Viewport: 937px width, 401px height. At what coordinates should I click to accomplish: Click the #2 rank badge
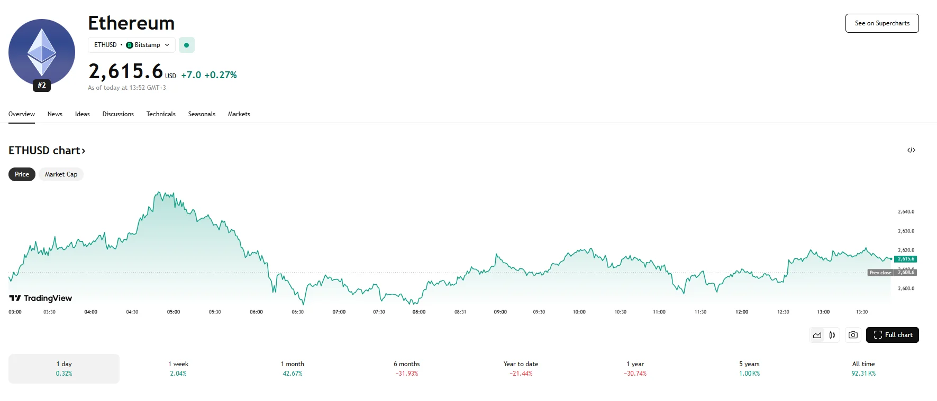[42, 85]
